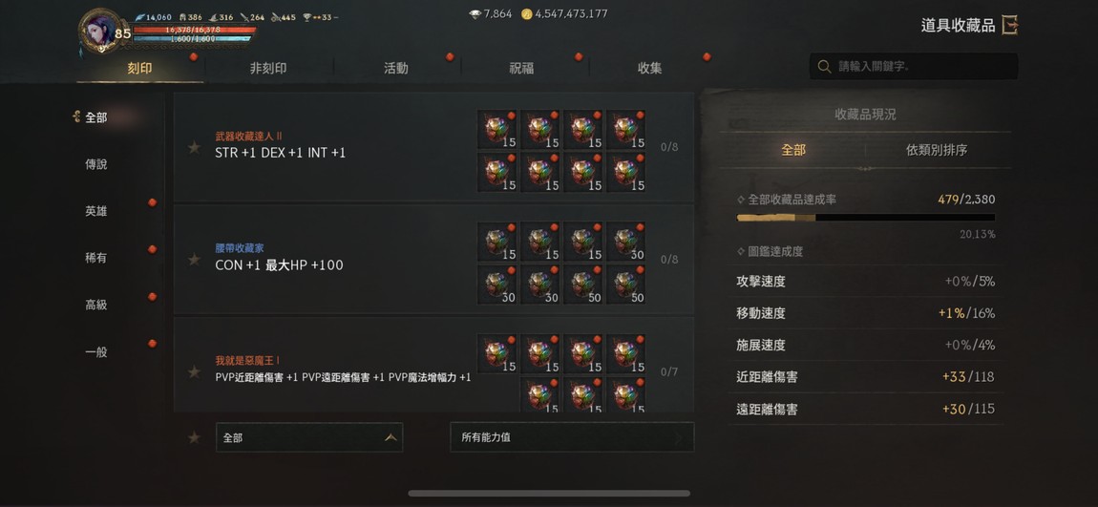Select first gem item in 武器收藏達人 II
The image size is (1098, 507).
[x=497, y=129]
